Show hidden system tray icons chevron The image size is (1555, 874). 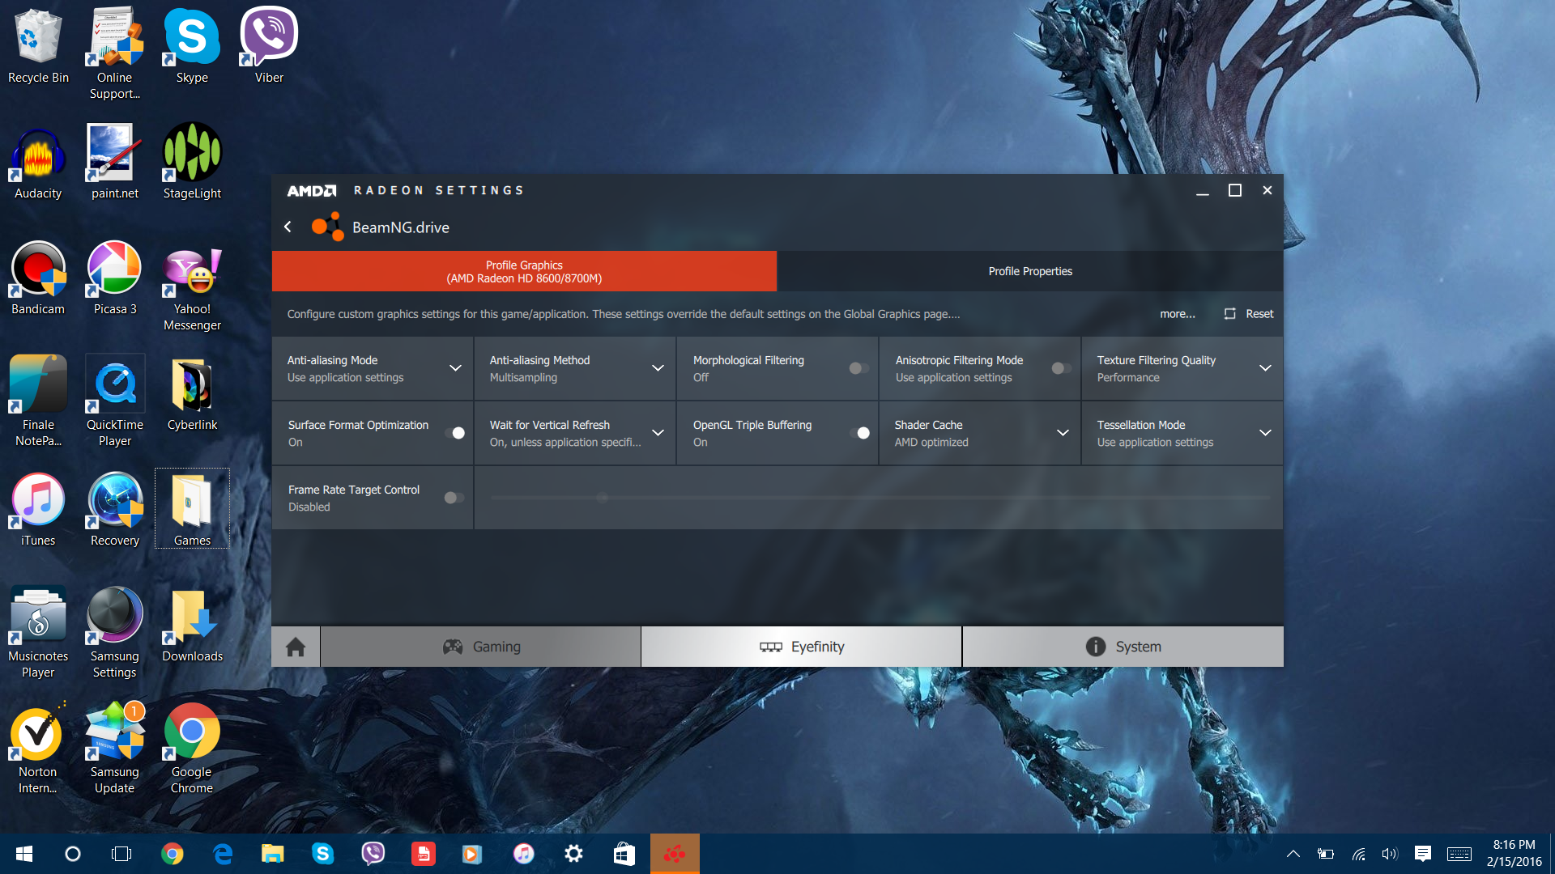coord(1293,854)
